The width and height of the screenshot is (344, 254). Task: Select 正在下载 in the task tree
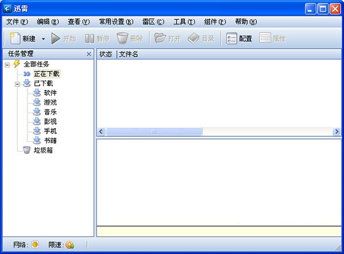pyautogui.click(x=46, y=74)
